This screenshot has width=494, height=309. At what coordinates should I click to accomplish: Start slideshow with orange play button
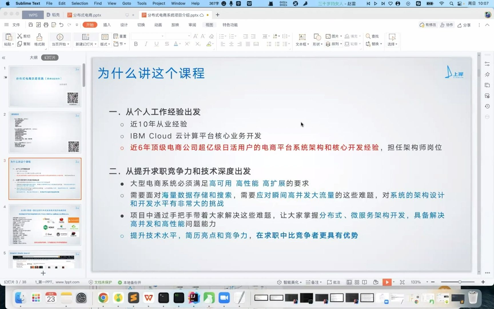click(x=387, y=282)
